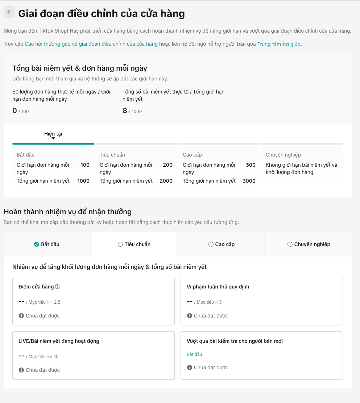Click info icon in LIVE/Bài niêm yết card

point(21,370)
